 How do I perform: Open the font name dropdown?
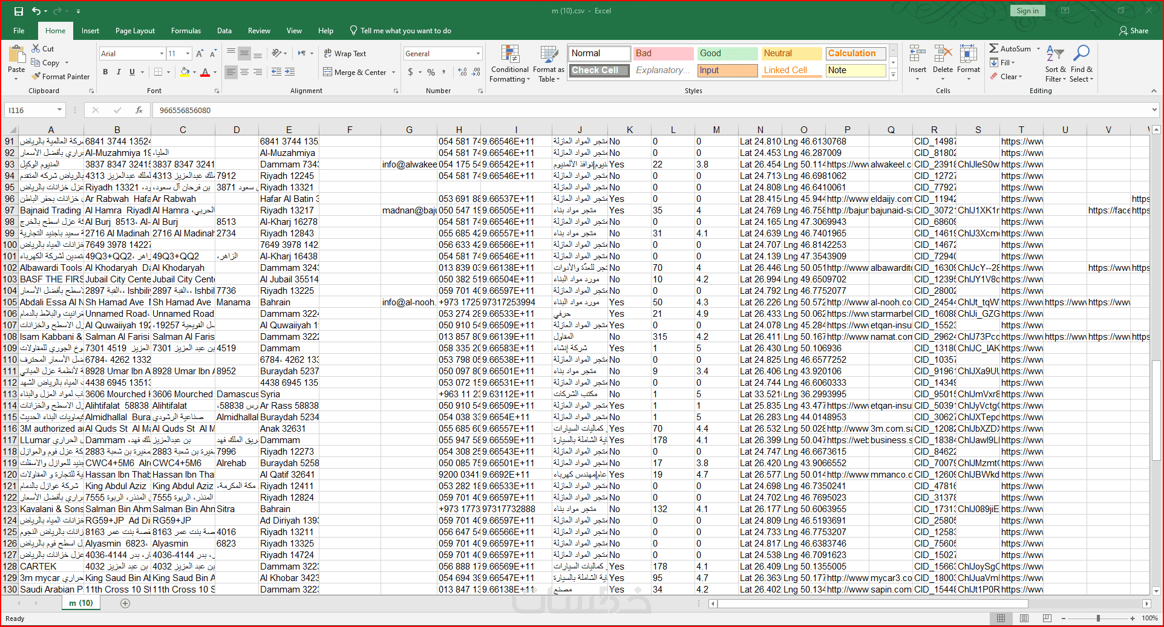pos(162,54)
